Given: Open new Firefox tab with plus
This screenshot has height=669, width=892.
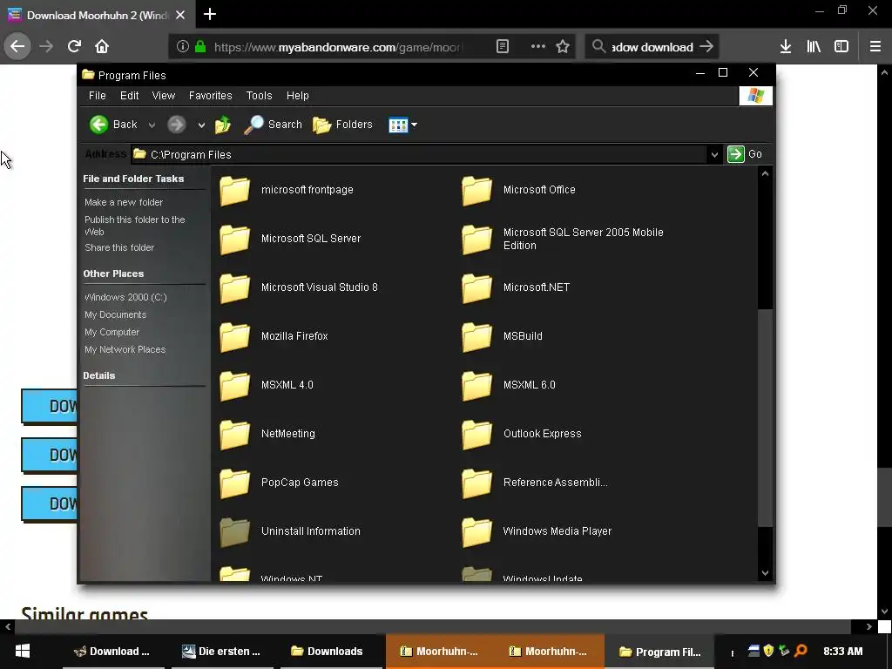Looking at the screenshot, I should (210, 14).
